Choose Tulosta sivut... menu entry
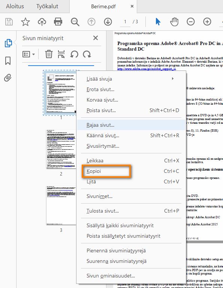The width and height of the screenshot is (223, 288). tap(131, 211)
